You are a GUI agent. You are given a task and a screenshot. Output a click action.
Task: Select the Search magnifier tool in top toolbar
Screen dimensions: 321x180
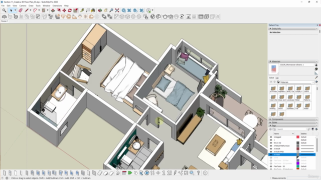4,10
